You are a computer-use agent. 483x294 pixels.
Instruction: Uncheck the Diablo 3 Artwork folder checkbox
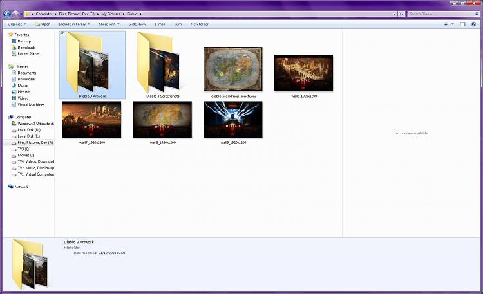pyautogui.click(x=62, y=33)
